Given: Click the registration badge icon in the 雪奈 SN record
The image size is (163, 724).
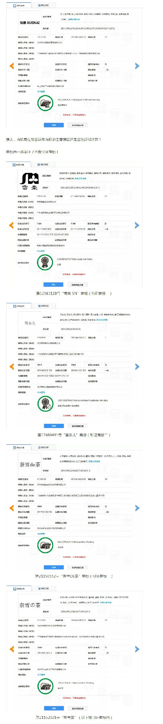Looking at the screenshot, I should (45, 262).
